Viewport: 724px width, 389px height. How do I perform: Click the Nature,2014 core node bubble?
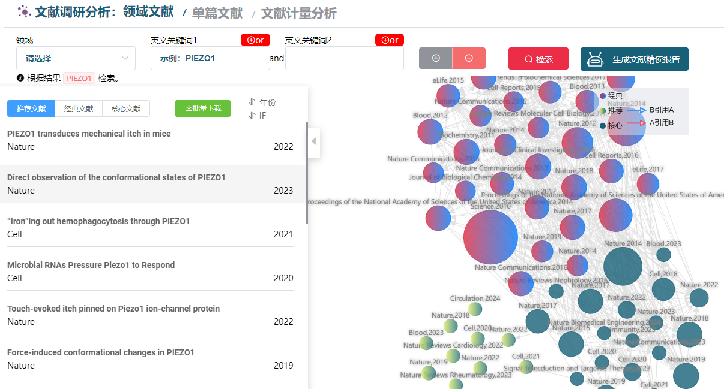click(x=622, y=266)
